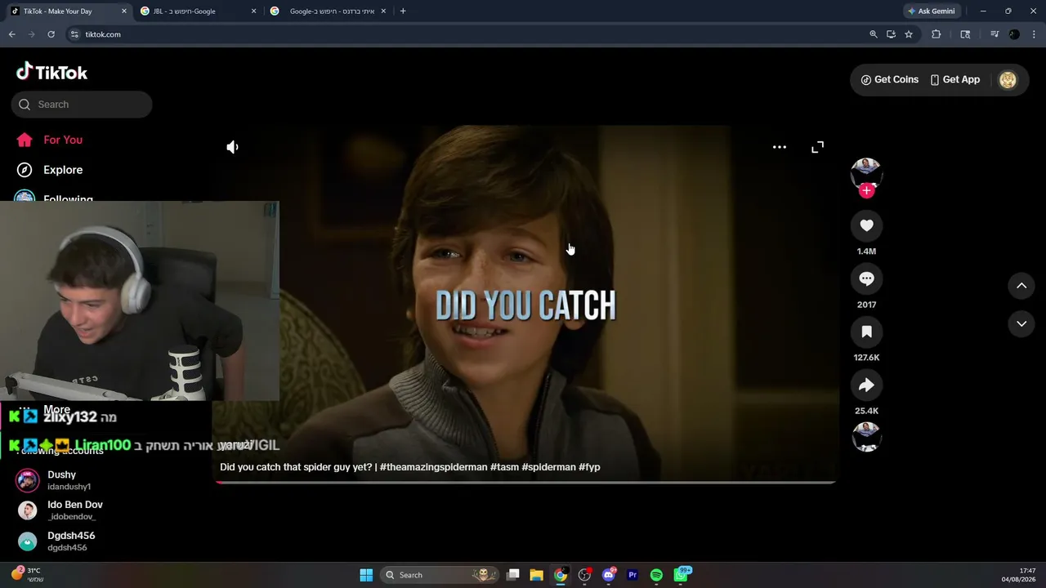This screenshot has width=1046, height=588.
Task: Open the TikTok profile avatar menu
Action: click(1008, 79)
